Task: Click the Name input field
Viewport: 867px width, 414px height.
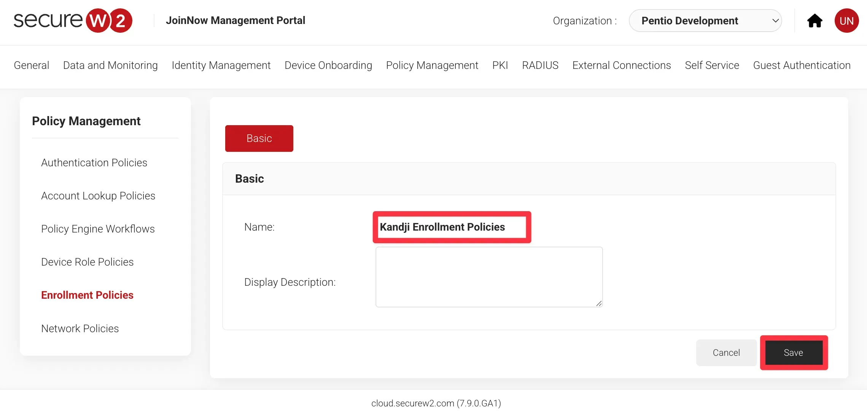Action: tap(451, 227)
